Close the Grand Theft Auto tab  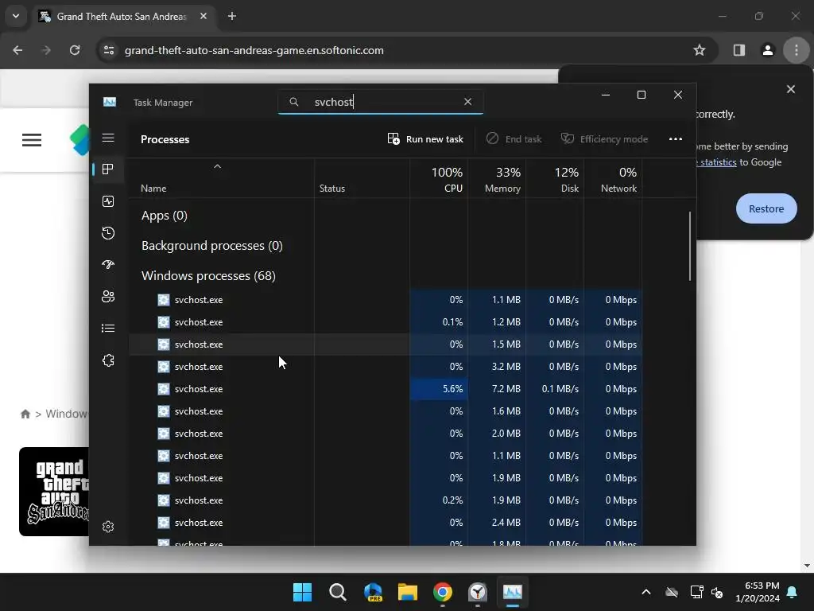[x=203, y=16]
